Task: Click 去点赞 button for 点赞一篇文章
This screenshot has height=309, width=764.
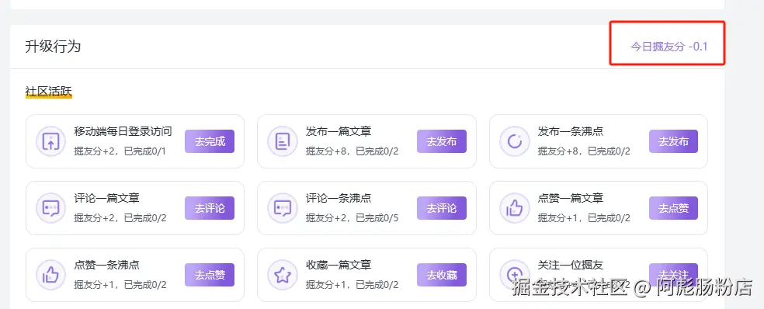Action: pyautogui.click(x=673, y=208)
